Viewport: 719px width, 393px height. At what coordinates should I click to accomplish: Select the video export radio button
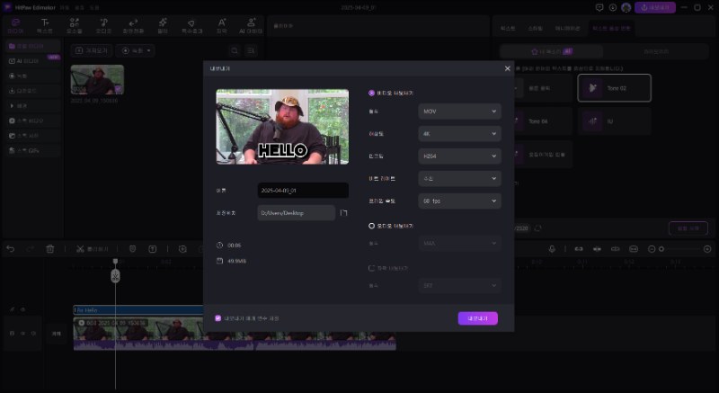pos(372,93)
